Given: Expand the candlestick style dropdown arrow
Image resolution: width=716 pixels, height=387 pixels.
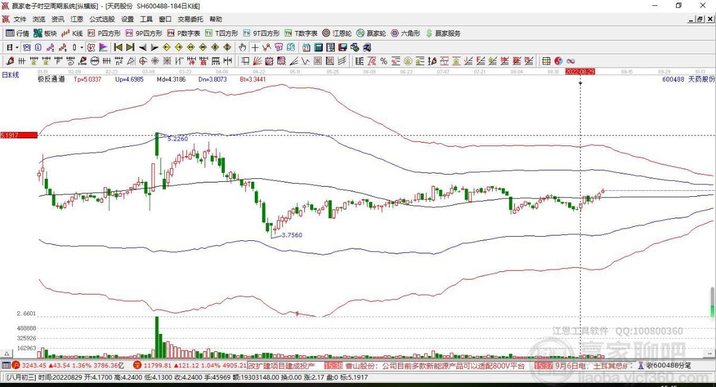Looking at the screenshot, I should pos(81,47).
